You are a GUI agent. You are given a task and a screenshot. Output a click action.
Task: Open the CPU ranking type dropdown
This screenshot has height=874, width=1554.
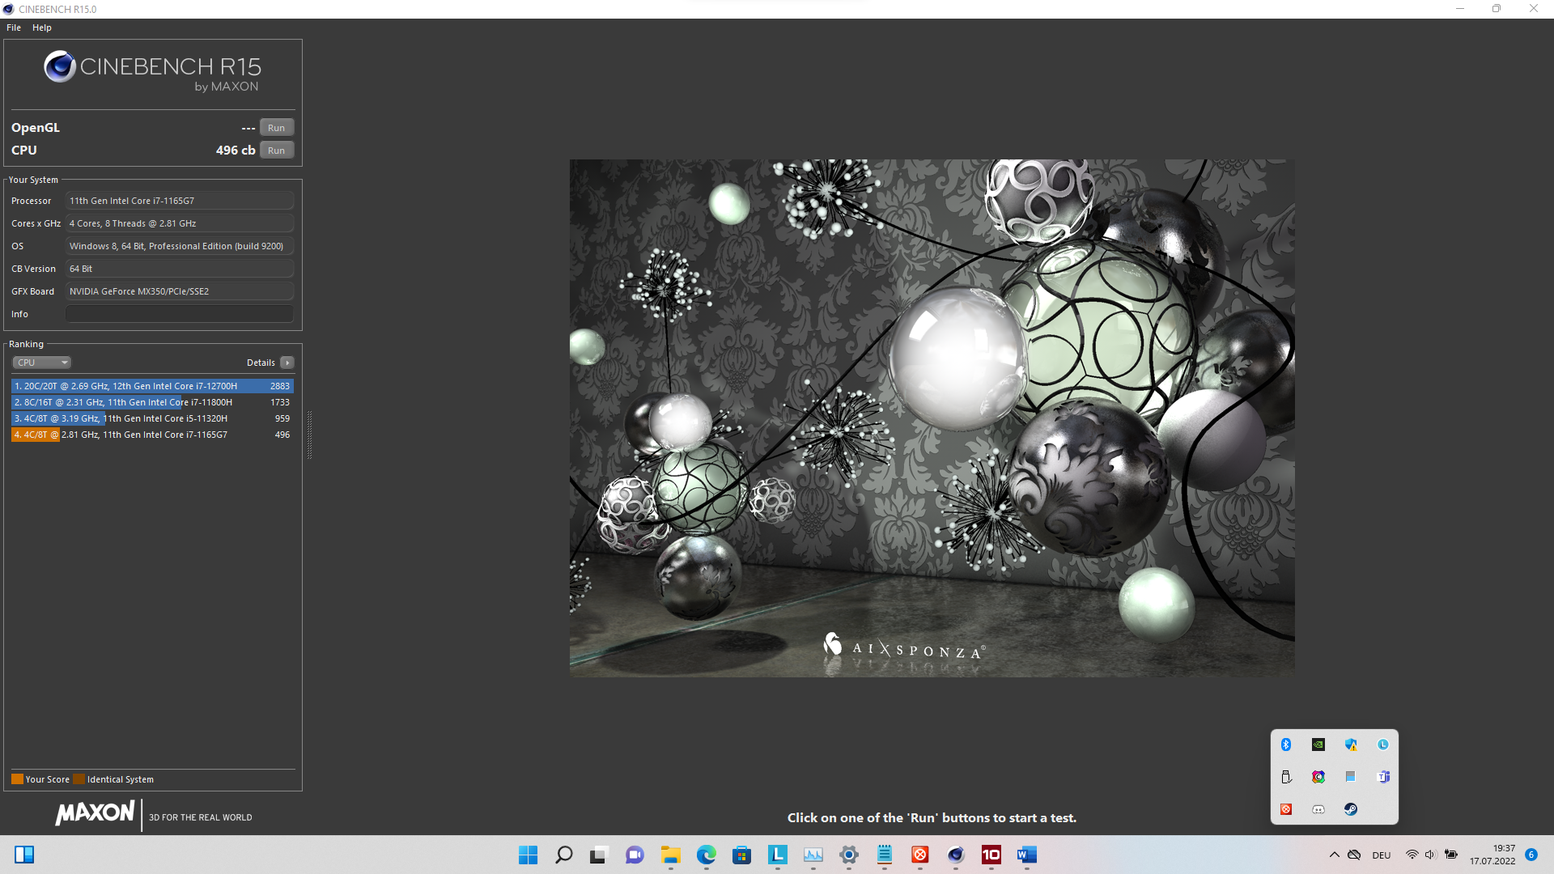[42, 363]
